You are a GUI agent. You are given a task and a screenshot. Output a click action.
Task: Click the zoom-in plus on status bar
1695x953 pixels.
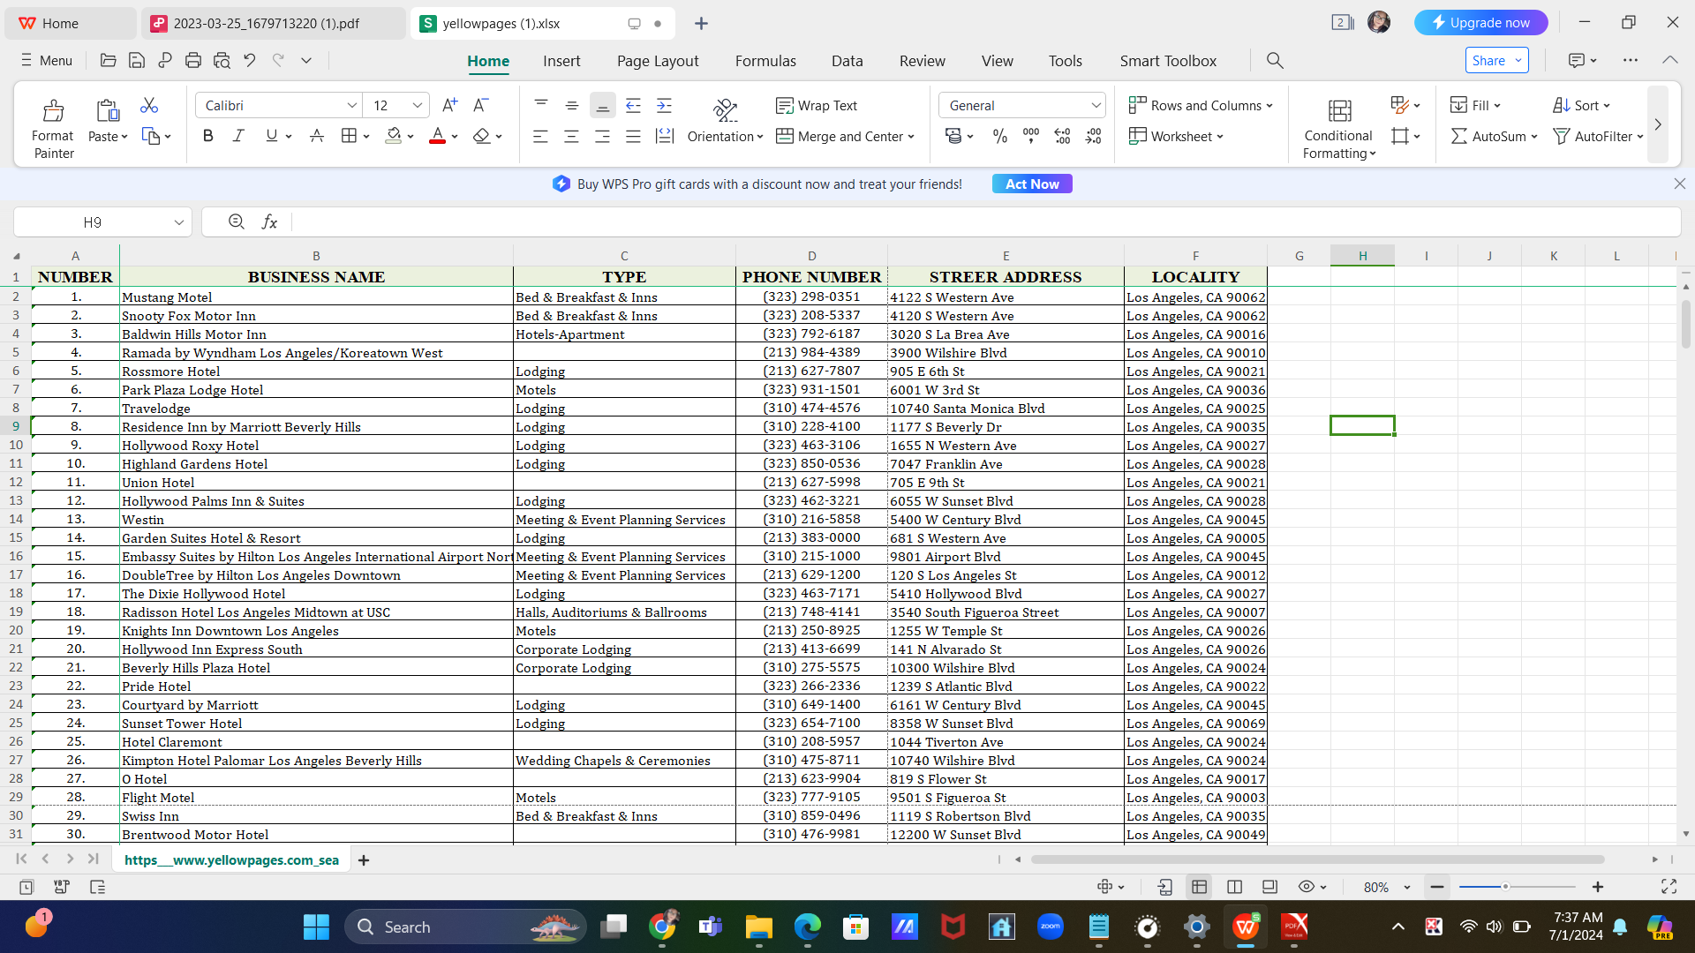click(1597, 887)
